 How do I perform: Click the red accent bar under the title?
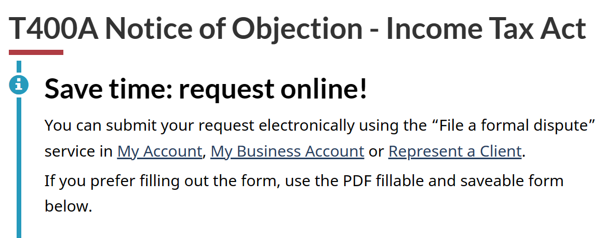[x=36, y=52]
